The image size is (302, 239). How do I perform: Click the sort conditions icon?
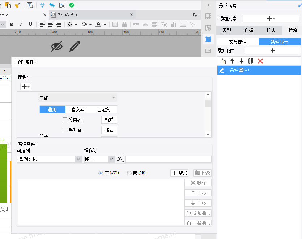tap(251, 61)
